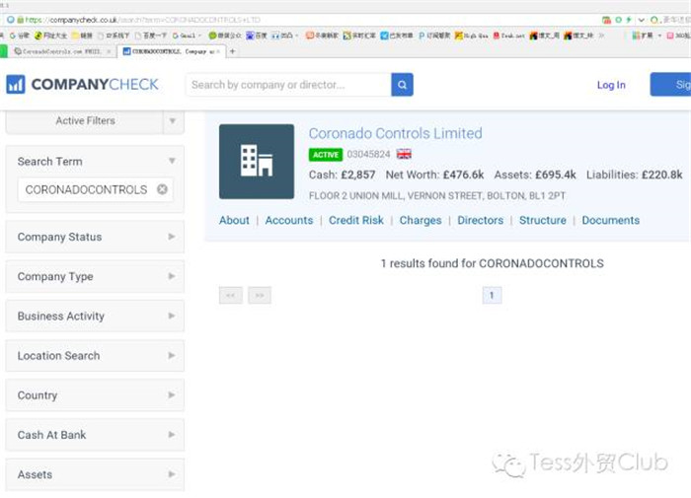
Task: Click the Cash £2,857 value
Action: pyautogui.click(x=358, y=175)
